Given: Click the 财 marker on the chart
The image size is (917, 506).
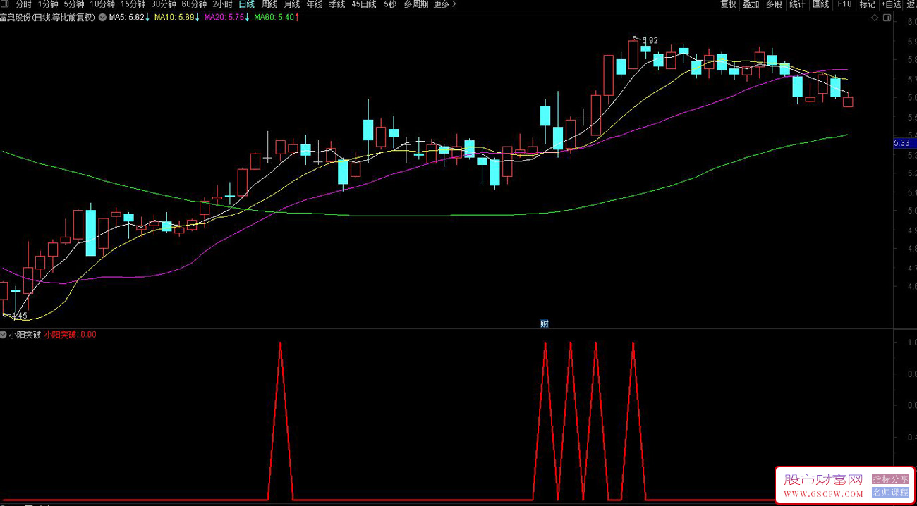Looking at the screenshot, I should [544, 323].
